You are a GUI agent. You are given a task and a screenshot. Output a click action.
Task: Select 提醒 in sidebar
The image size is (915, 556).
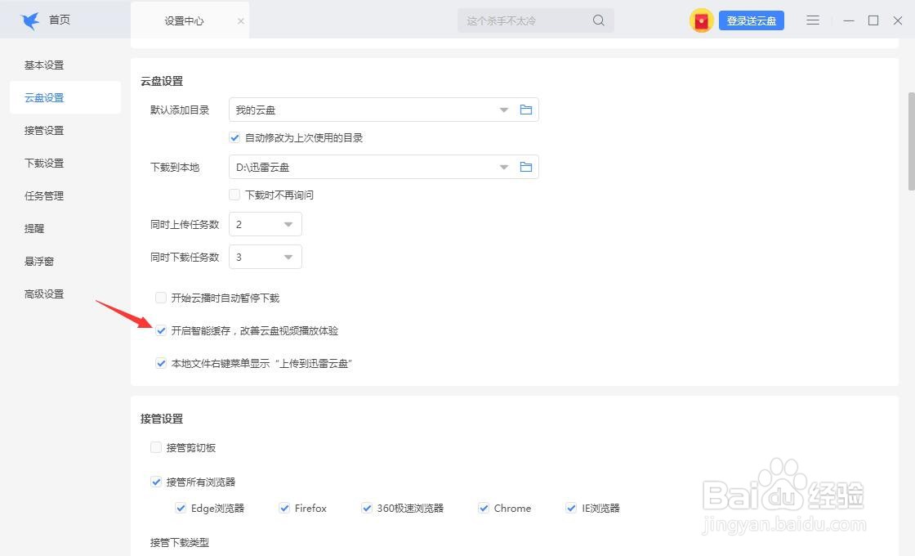click(x=34, y=228)
